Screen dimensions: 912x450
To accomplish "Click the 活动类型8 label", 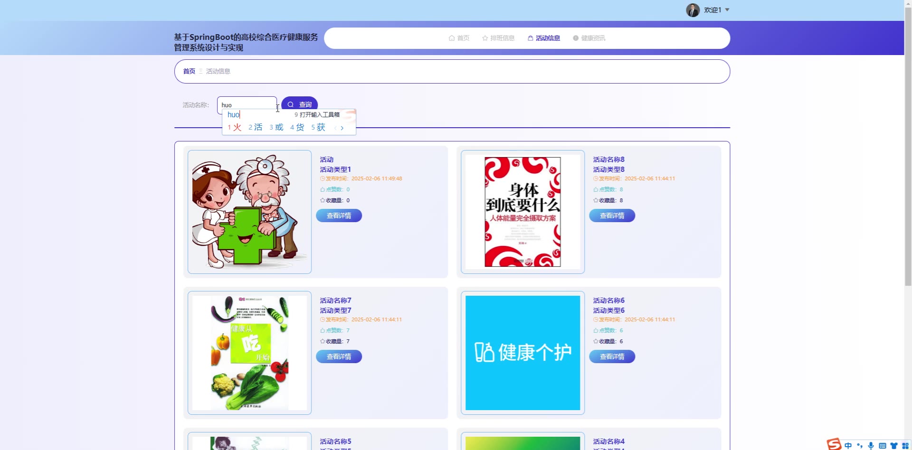I will click(609, 169).
